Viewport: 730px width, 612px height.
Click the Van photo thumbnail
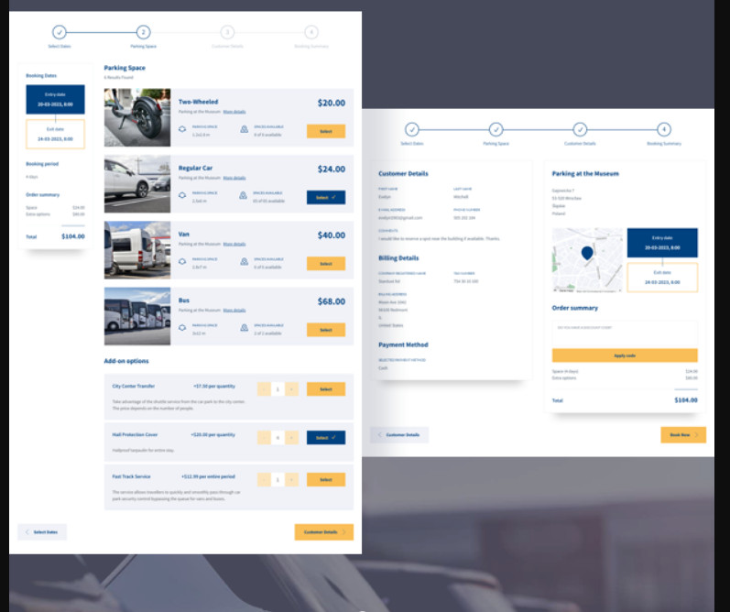tap(137, 249)
